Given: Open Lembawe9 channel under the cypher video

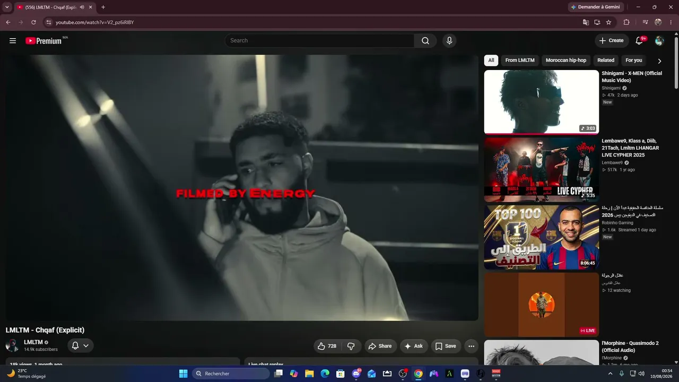Looking at the screenshot, I should coord(612,163).
